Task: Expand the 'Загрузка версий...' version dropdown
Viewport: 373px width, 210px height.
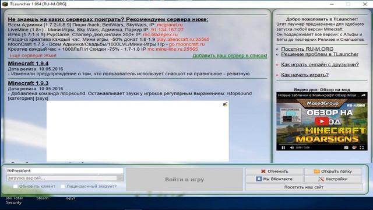Action: coord(119,178)
